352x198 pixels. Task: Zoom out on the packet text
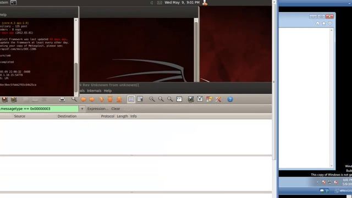tap(161, 99)
